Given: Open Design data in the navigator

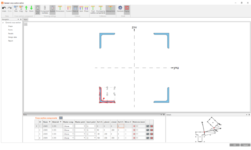Looking at the screenshot, I should pos(12,37).
